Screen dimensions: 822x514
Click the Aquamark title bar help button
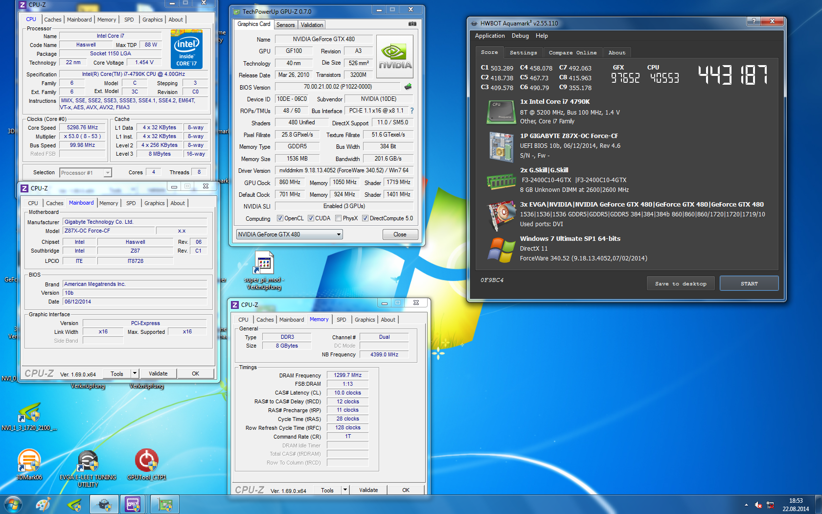pyautogui.click(x=753, y=21)
